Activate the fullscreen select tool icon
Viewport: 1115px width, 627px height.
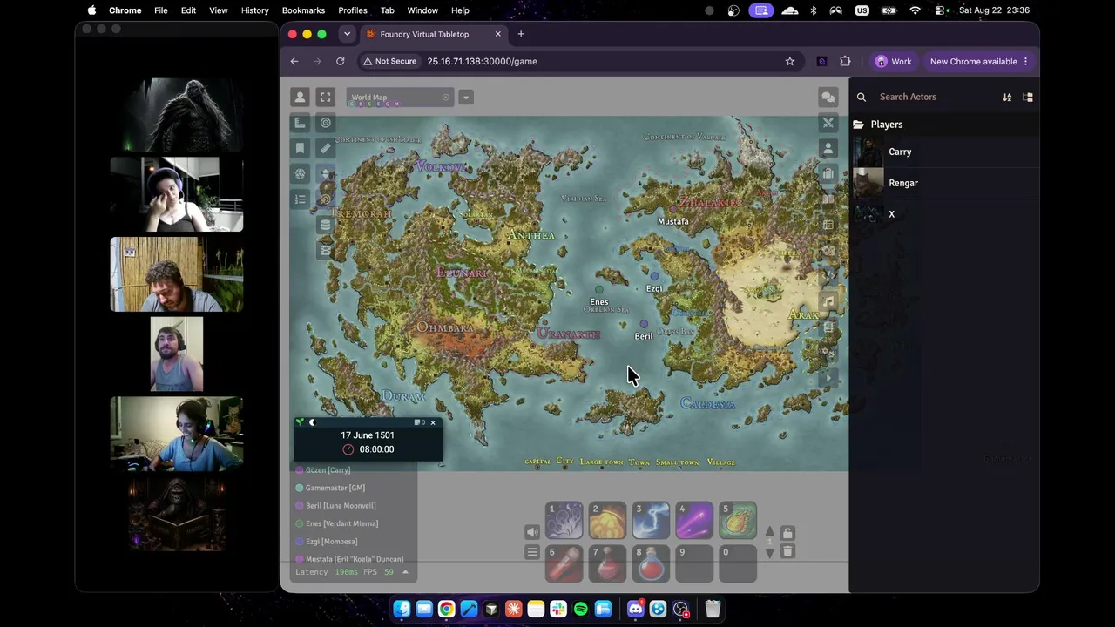[326, 98]
